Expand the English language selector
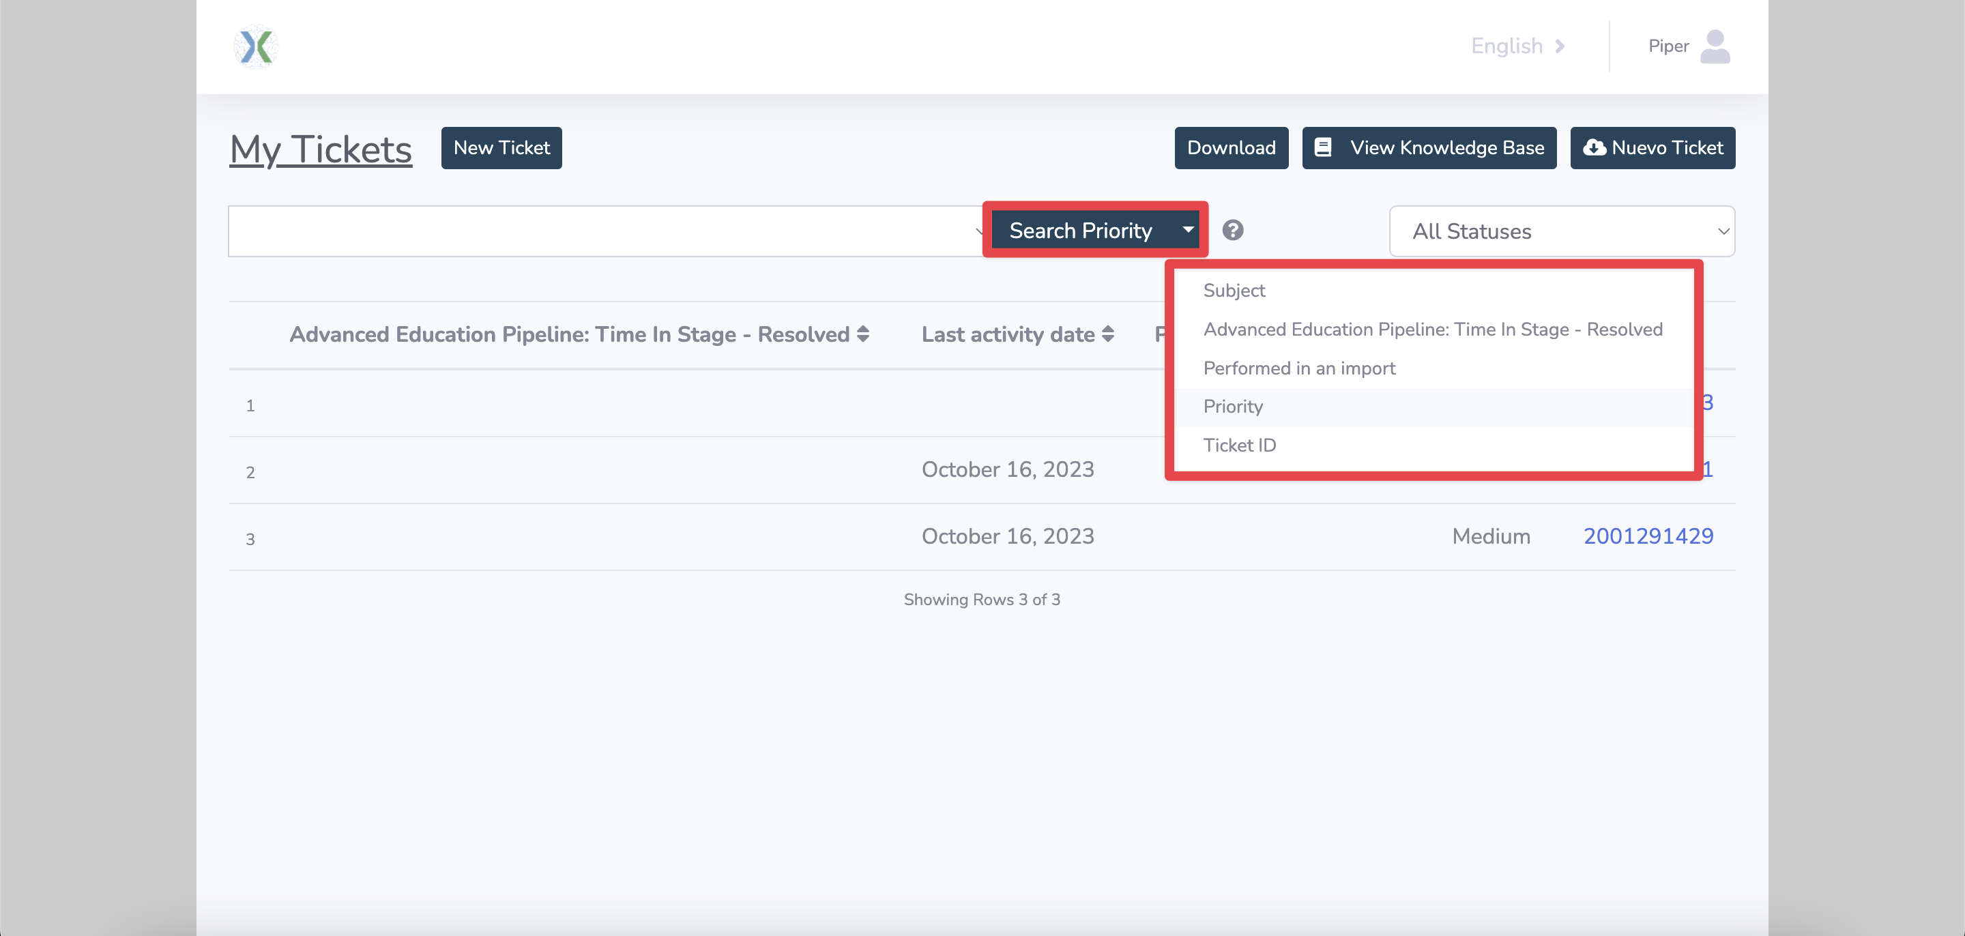The height and width of the screenshot is (936, 1965). (x=1506, y=46)
